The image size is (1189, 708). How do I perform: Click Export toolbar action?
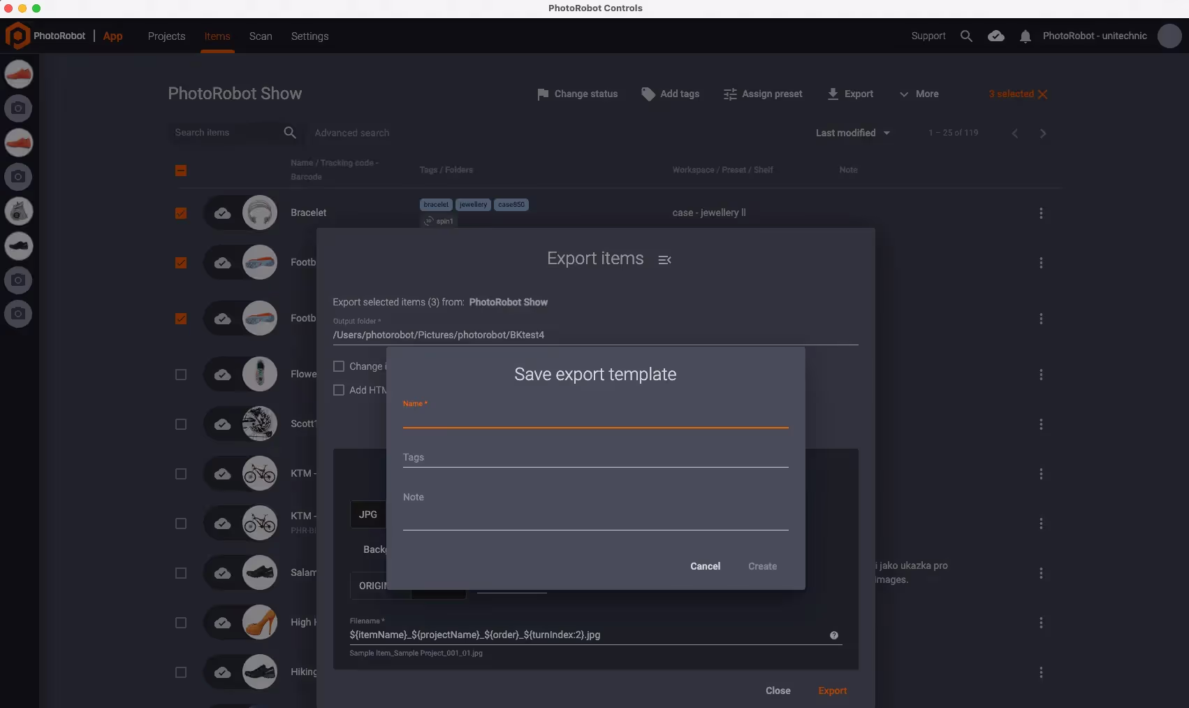click(x=850, y=94)
